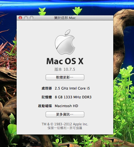
Task: Select the 2.5 GHz Intel Core i5 text
Action: coord(72,88)
